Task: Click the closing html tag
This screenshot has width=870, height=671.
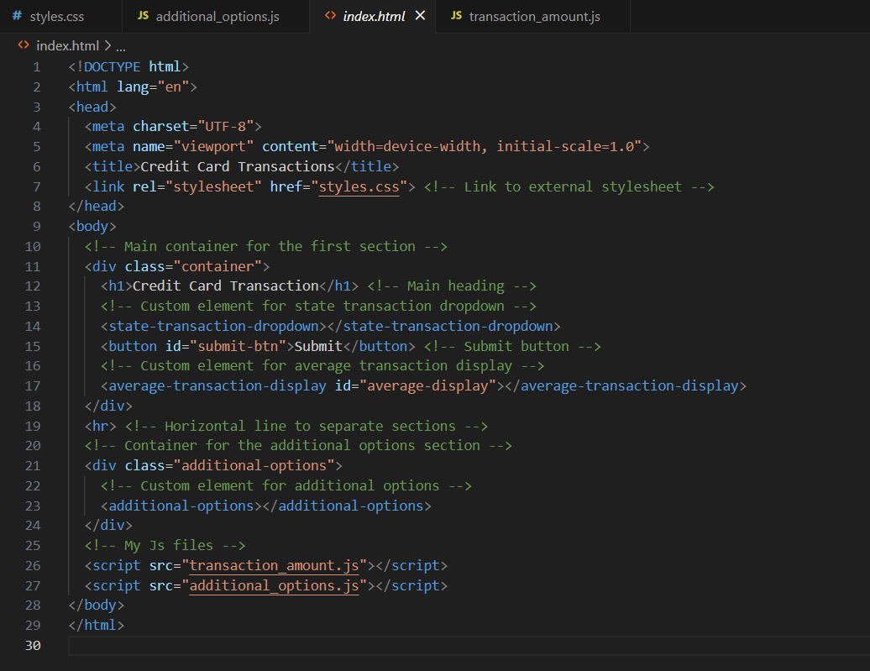Action: (96, 626)
